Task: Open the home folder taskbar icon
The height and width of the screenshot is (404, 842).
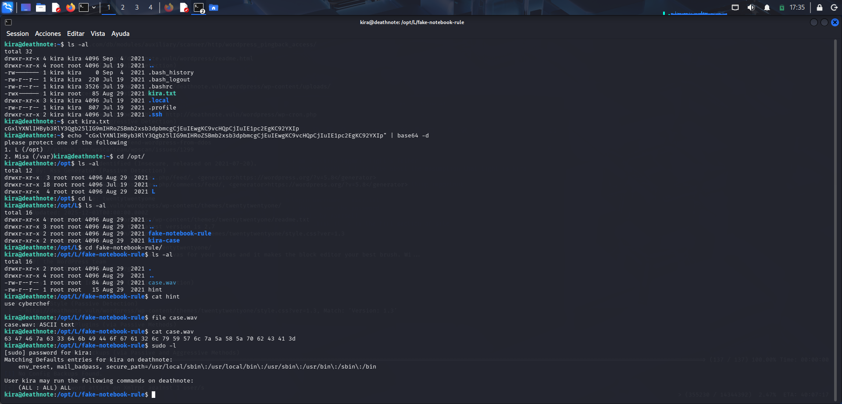Action: (214, 7)
